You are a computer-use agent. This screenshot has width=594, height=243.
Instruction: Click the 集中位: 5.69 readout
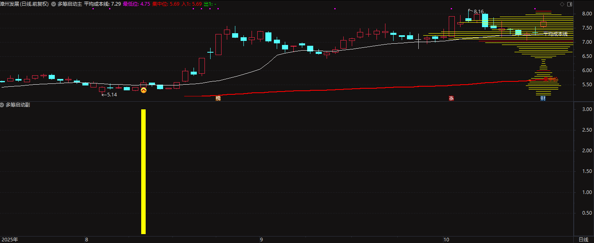pyautogui.click(x=166, y=4)
